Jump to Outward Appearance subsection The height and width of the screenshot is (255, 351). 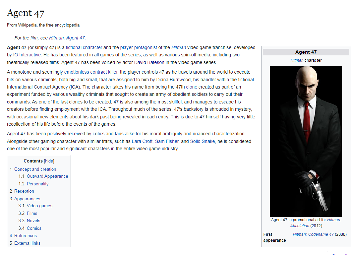point(47,176)
